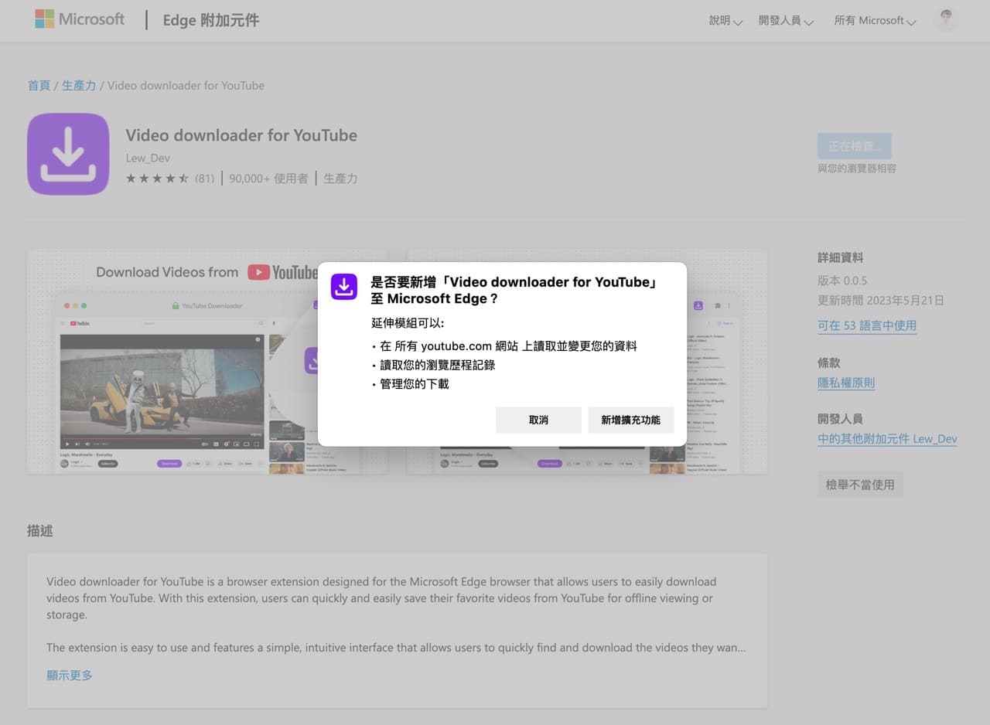Screen dimensions: 990x725
Task: Click 讀取您的瀏覽歷程記錄 permission line
Action: [x=437, y=365]
